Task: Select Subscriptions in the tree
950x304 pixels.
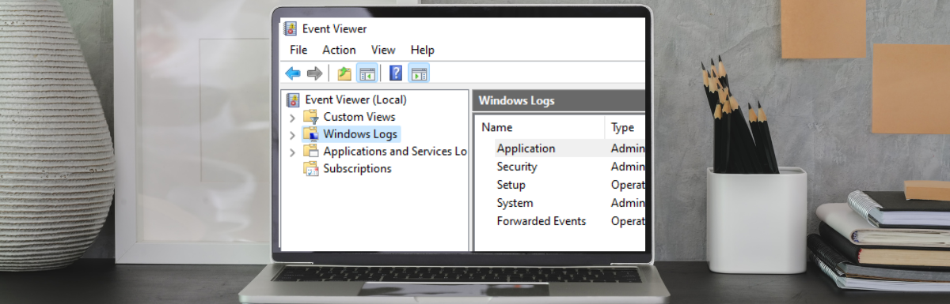Action: coord(357,169)
